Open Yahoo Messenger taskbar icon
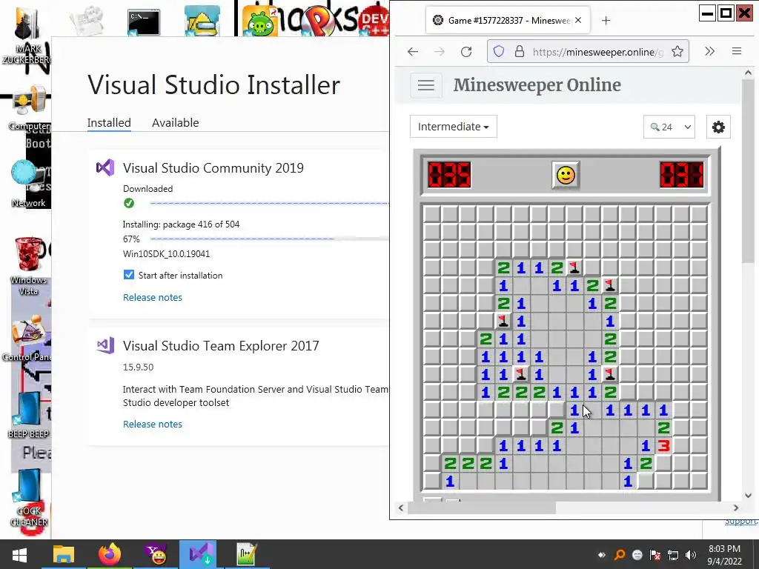The height and width of the screenshot is (569, 759). (156, 554)
